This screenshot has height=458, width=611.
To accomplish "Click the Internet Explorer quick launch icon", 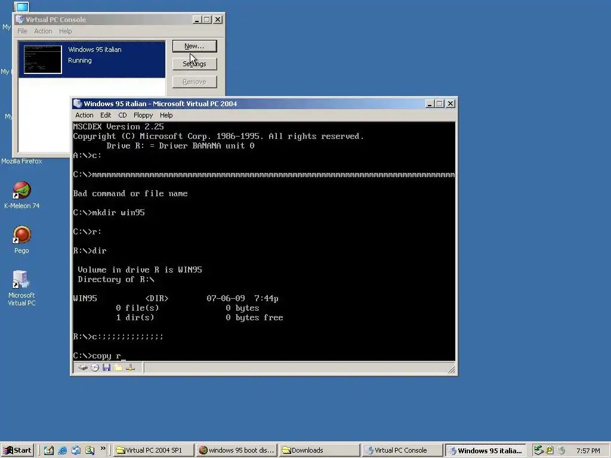I will click(62, 450).
